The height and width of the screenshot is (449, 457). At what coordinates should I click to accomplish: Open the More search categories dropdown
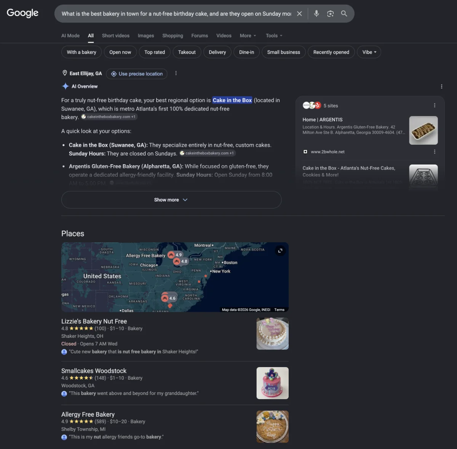click(248, 36)
